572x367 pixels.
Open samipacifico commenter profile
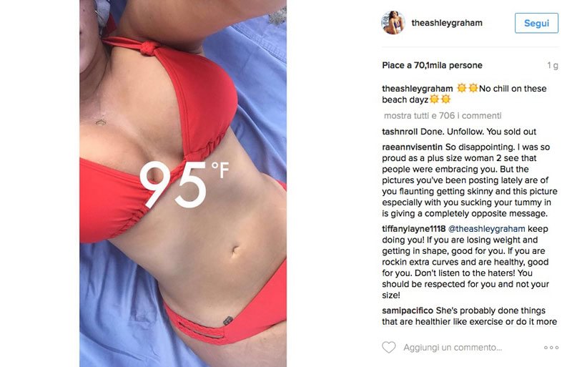tap(408, 310)
